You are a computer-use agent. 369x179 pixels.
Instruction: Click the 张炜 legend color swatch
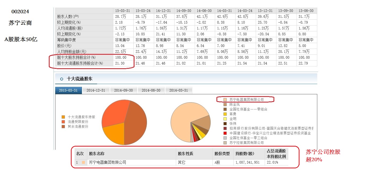[225, 123]
